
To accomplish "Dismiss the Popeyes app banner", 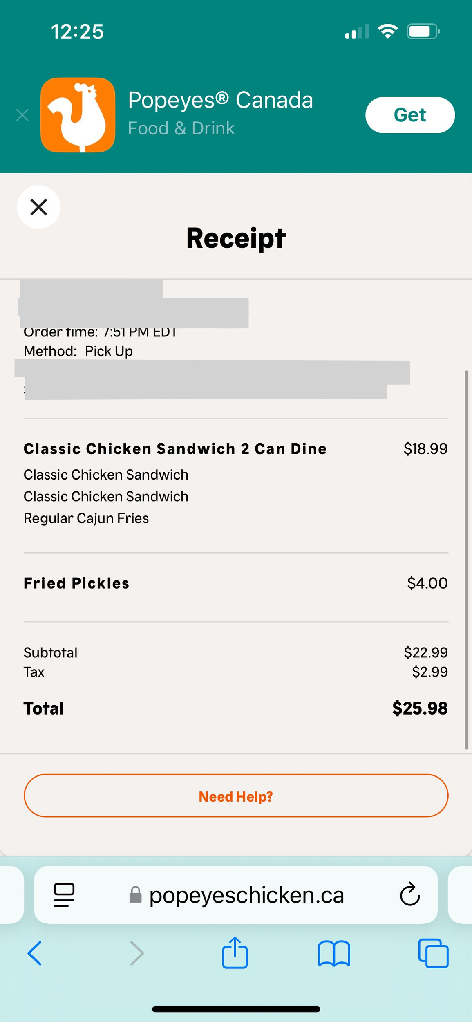I will click(x=22, y=115).
